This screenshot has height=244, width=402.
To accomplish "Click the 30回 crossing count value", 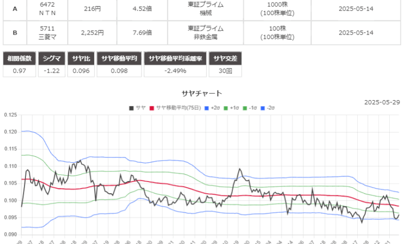I will (x=225, y=71).
